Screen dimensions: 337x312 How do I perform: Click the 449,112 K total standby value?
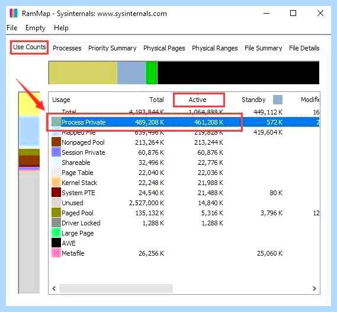pyautogui.click(x=268, y=112)
